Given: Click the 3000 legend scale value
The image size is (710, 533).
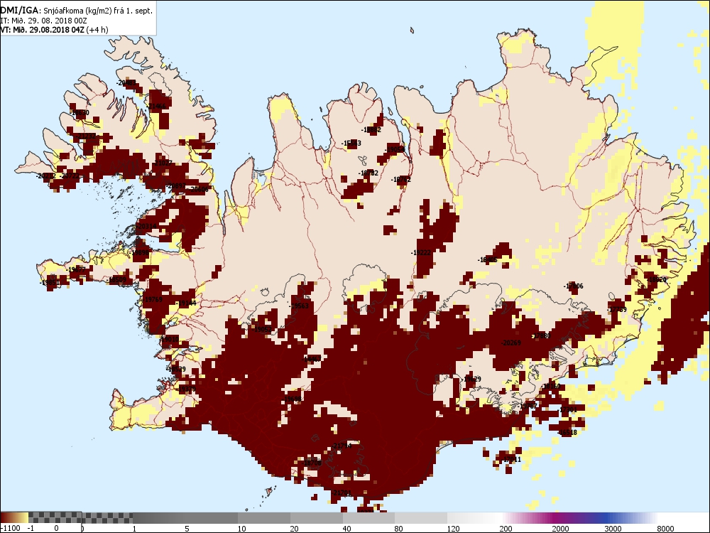Looking at the screenshot, I should 613,528.
